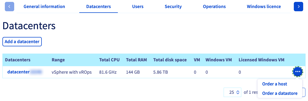Screen dimensions: 308x101
Task: Select the vSphere with vROps cell
Action: click(72, 72)
